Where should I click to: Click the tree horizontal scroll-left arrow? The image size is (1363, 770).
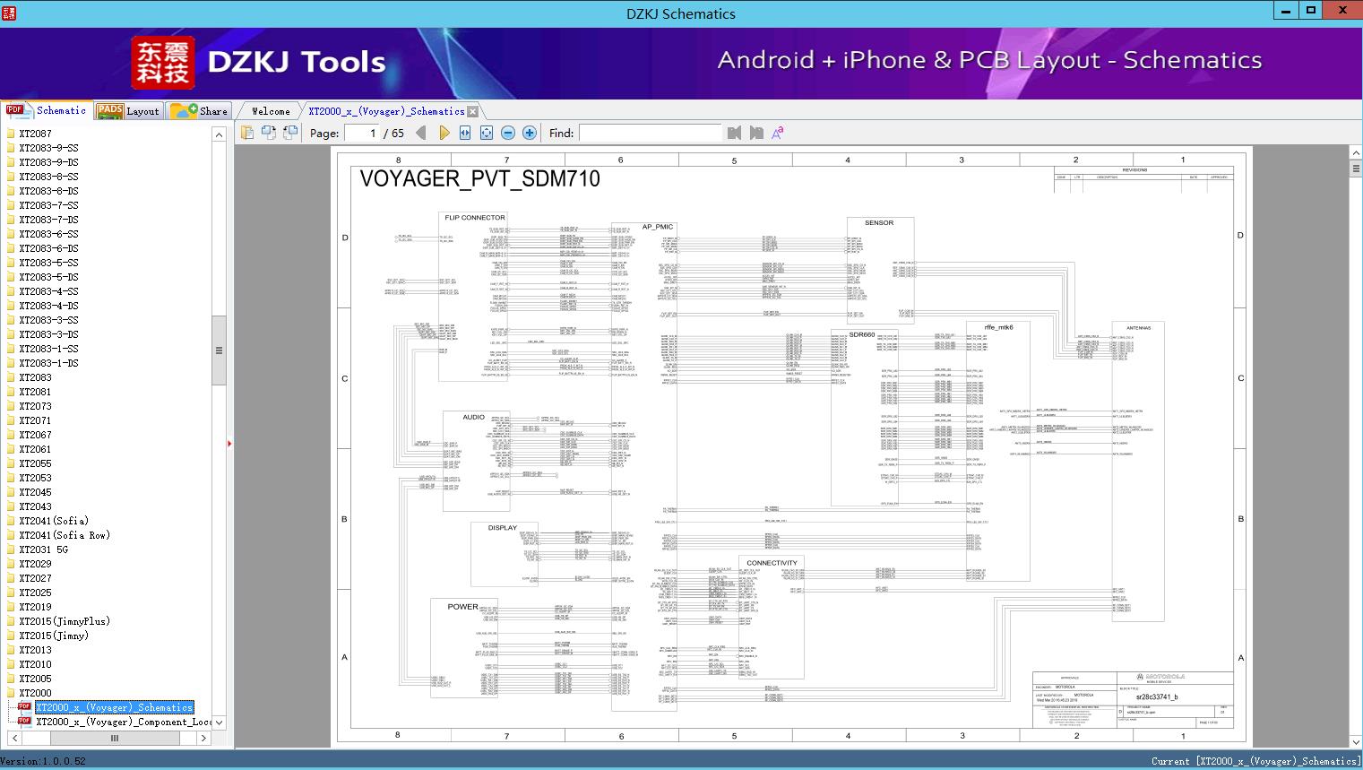13,738
